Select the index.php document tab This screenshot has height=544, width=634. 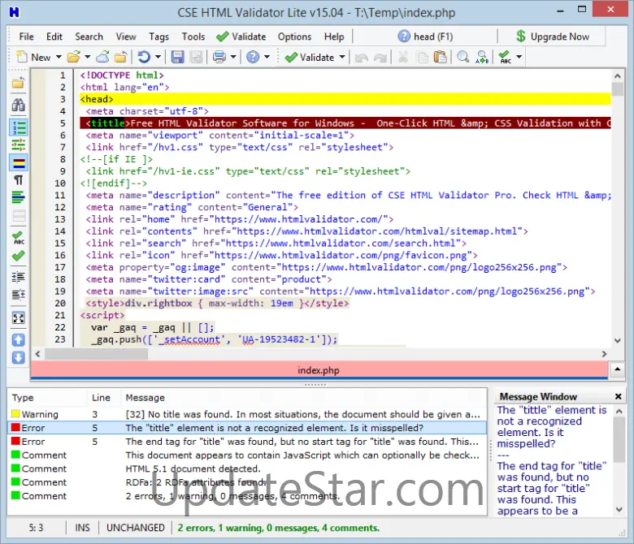pos(319,370)
